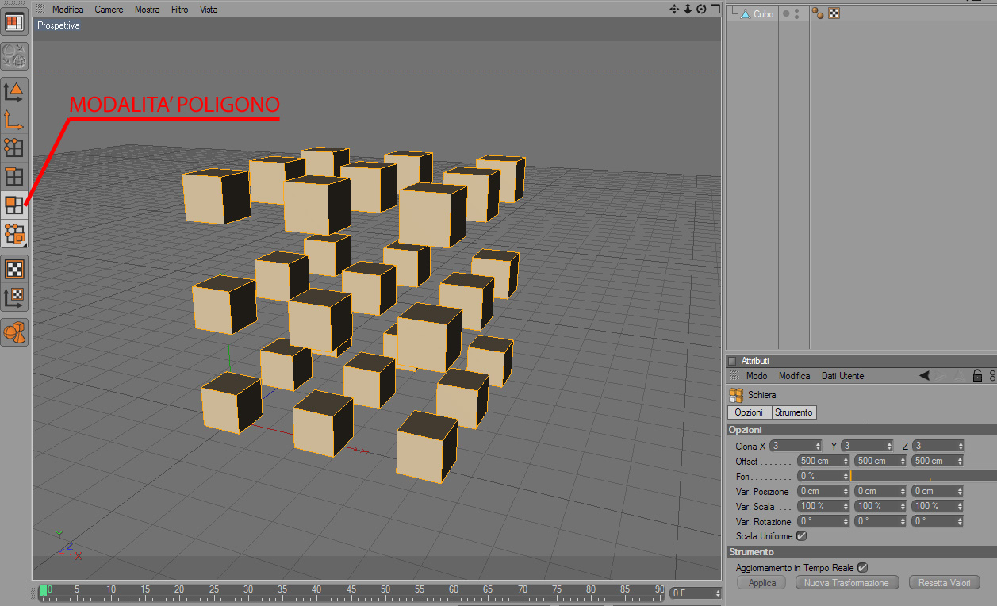Image resolution: width=997 pixels, height=606 pixels.
Task: Open the Vista menu
Action: tap(209, 10)
